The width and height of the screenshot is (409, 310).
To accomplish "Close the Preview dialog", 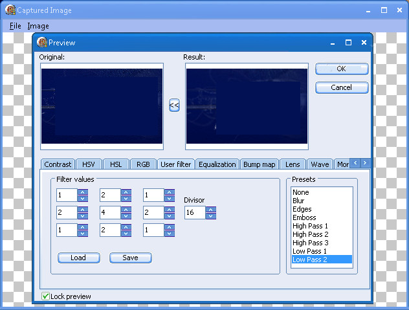I will 364,43.
